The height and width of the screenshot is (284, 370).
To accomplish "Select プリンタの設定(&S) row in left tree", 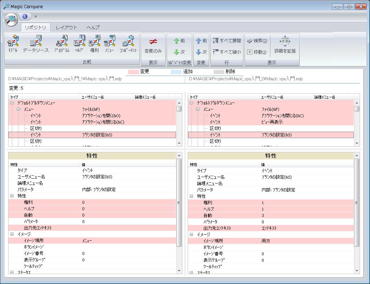I will [x=92, y=135].
